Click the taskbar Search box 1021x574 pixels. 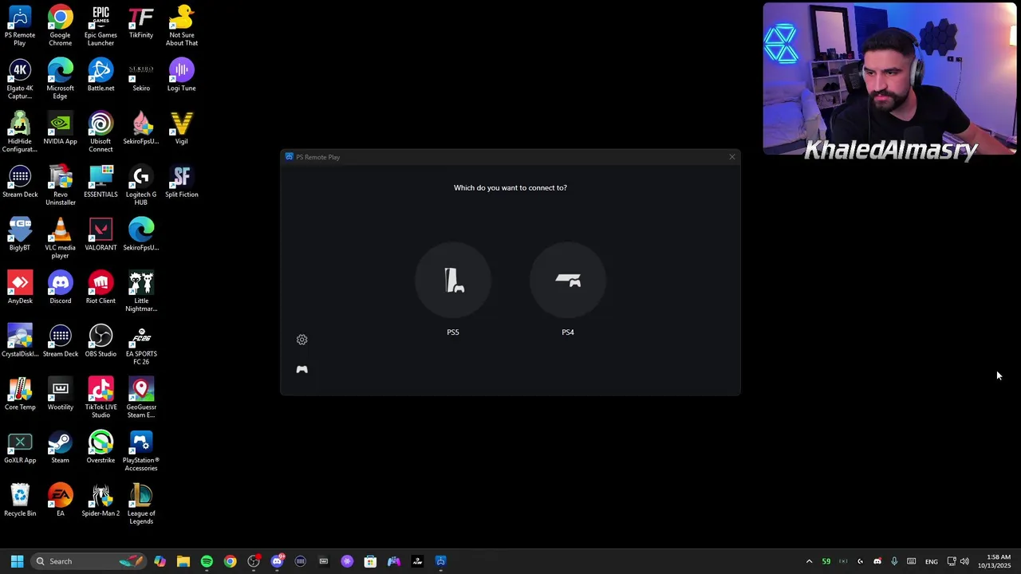[x=89, y=561]
